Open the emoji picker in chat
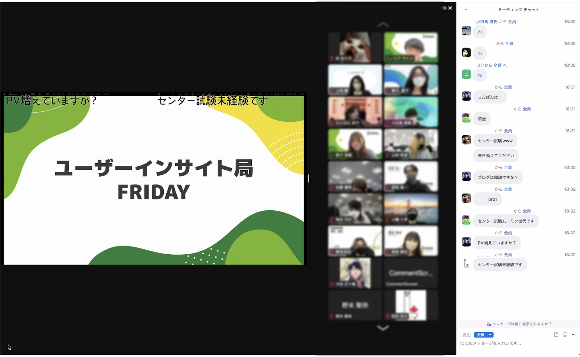 [565, 334]
